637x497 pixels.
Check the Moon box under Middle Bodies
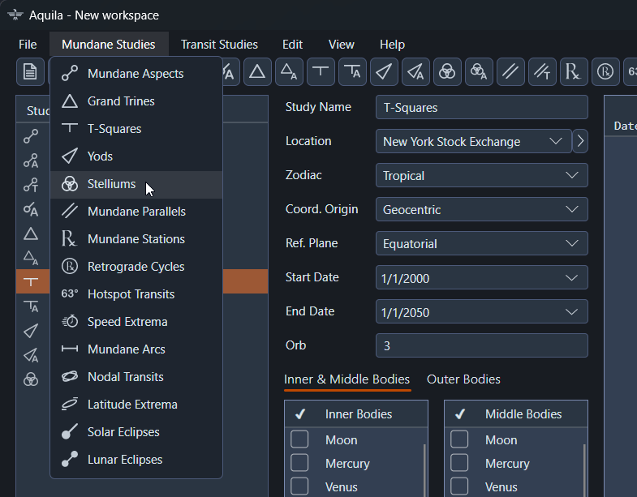(459, 439)
